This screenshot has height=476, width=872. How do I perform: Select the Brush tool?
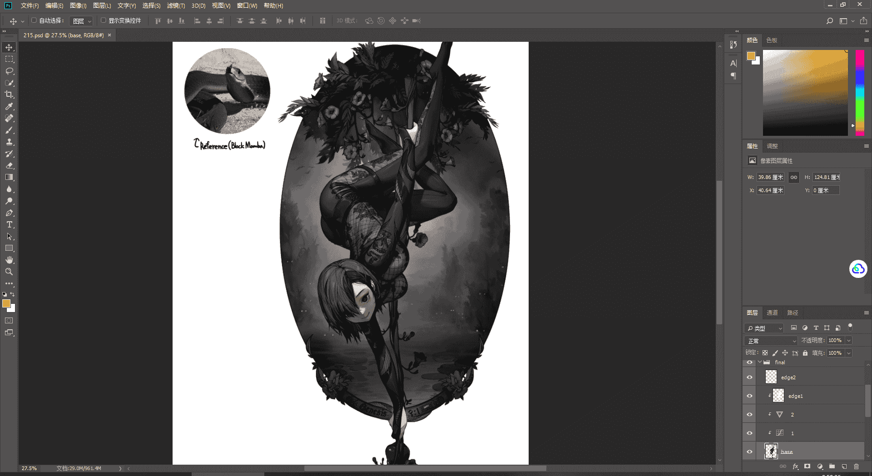pos(9,130)
